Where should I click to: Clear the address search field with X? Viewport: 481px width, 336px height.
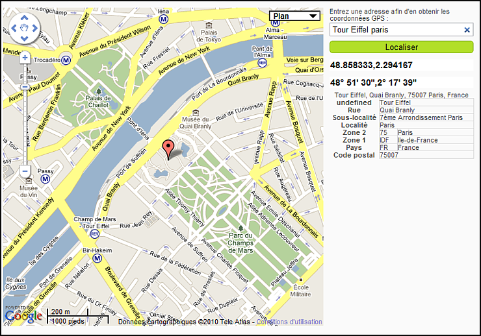pos(467,30)
